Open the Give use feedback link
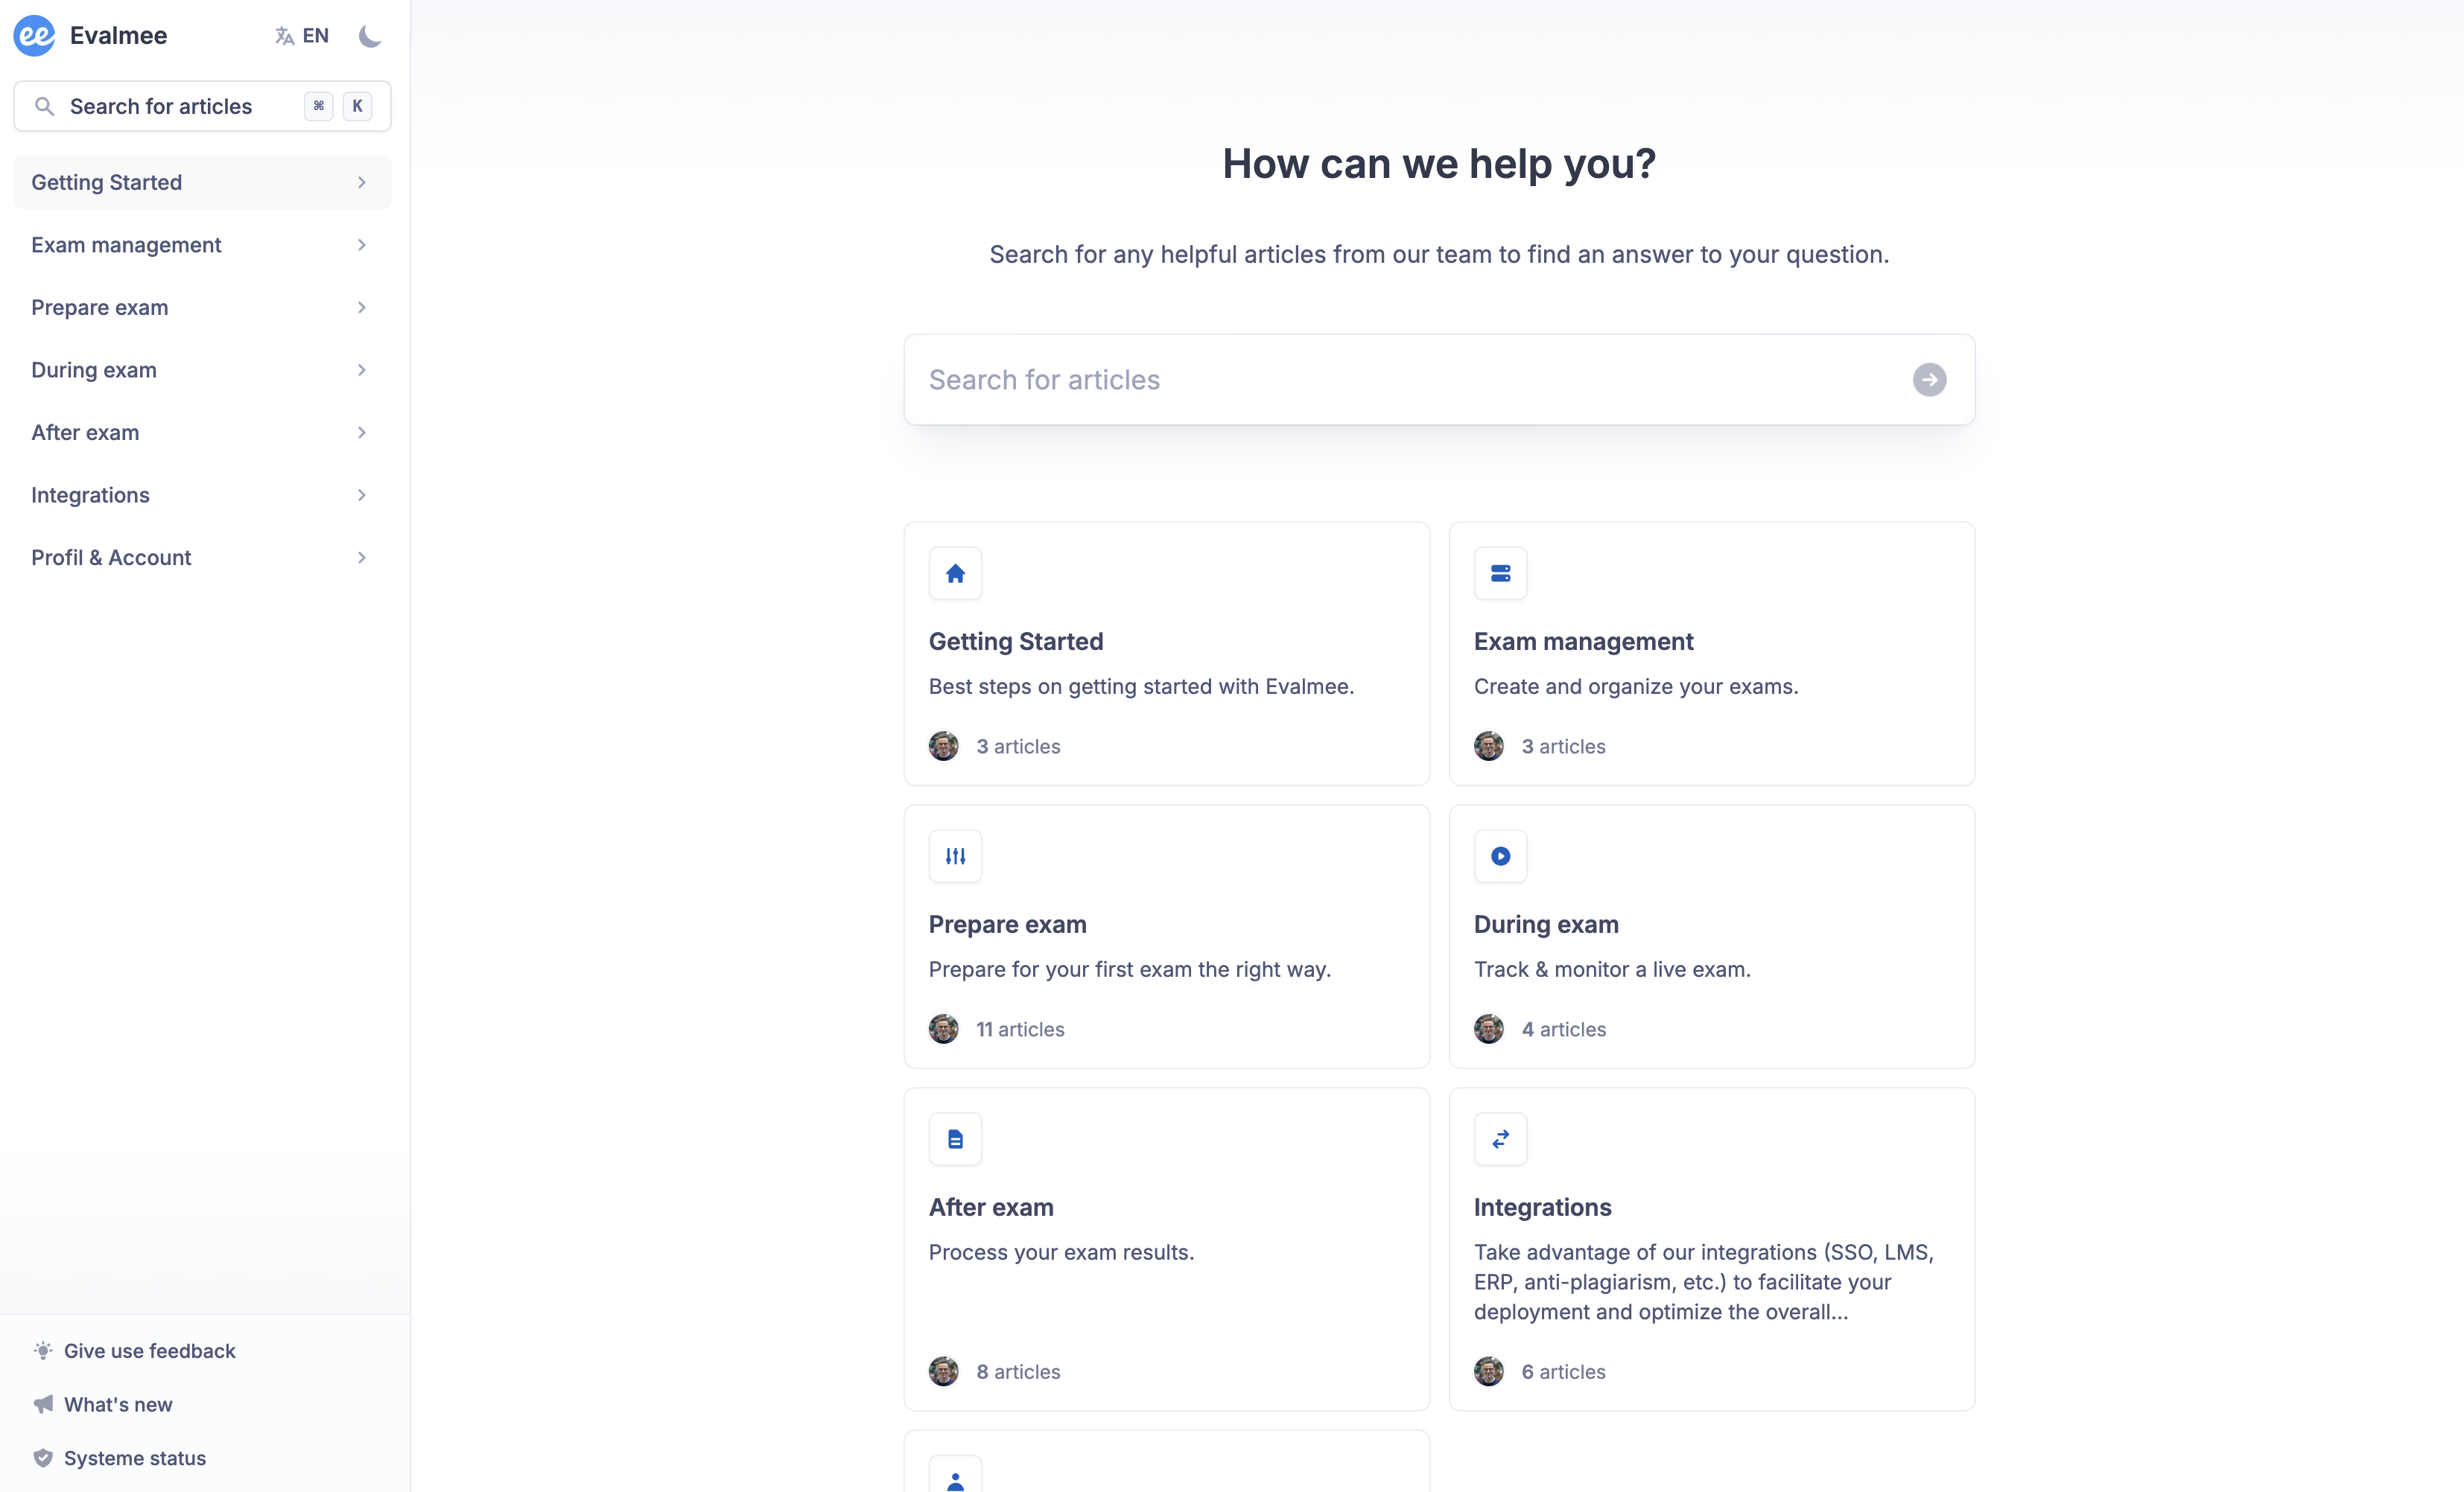Viewport: 2464px width, 1492px height. point(149,1351)
